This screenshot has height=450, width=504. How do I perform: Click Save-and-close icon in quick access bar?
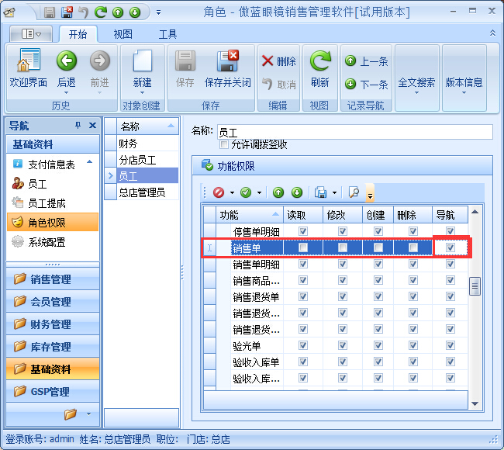[67, 12]
